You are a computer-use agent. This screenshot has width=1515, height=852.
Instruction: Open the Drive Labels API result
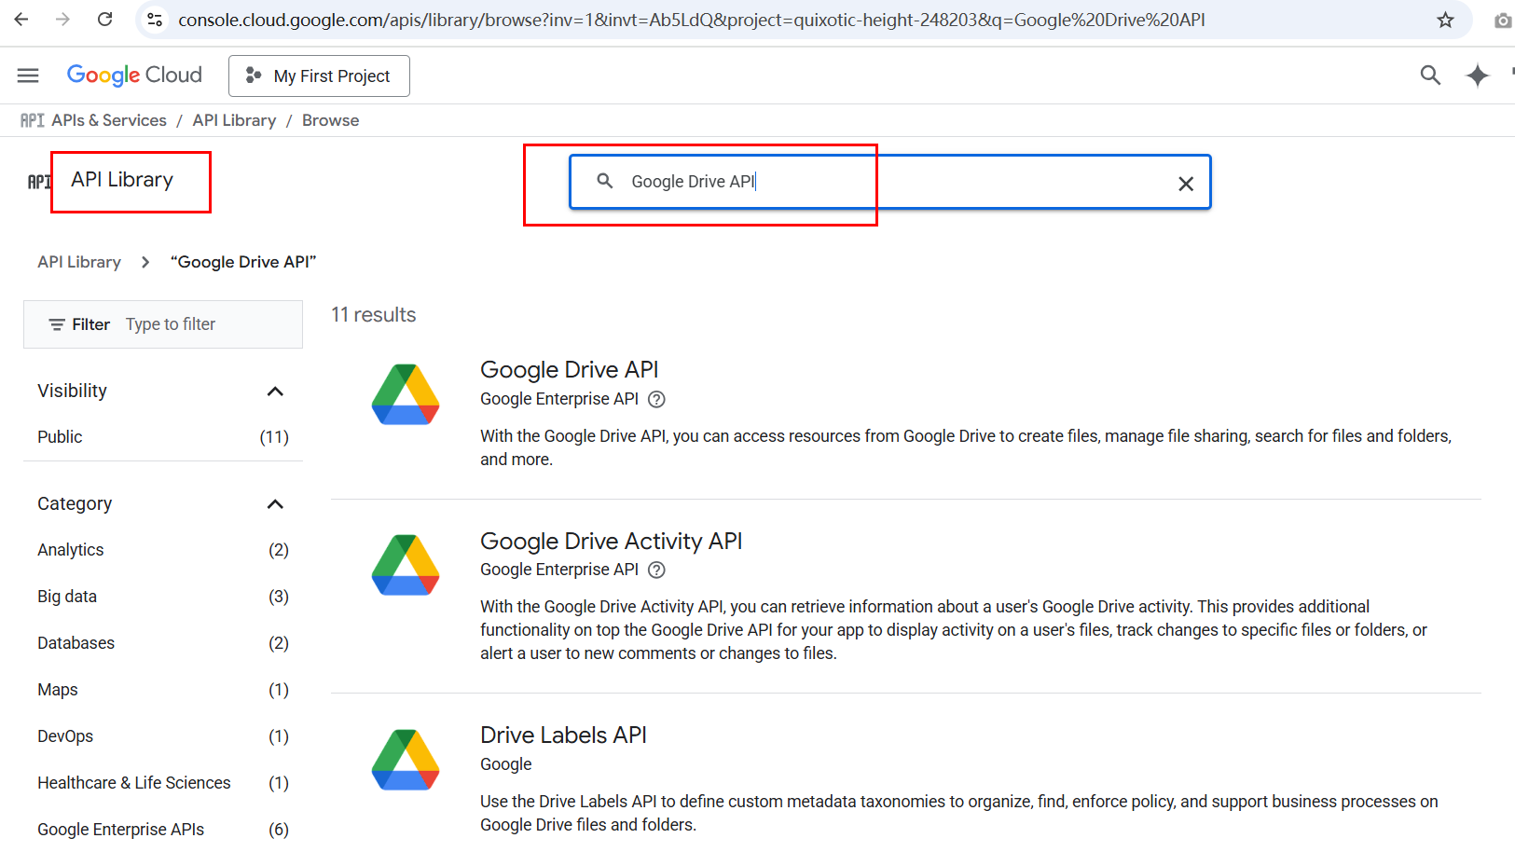pyautogui.click(x=563, y=735)
